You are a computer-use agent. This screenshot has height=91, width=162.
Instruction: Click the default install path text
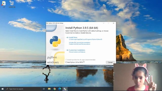click(x=86, y=39)
